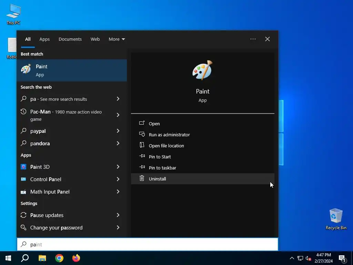The image size is (353, 265).
Task: Expand the Math Input Panel arrow
Action: (118, 192)
